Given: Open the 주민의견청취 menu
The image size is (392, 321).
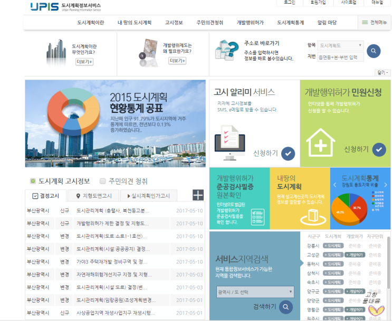Looking at the screenshot, I should pyautogui.click(x=209, y=23).
